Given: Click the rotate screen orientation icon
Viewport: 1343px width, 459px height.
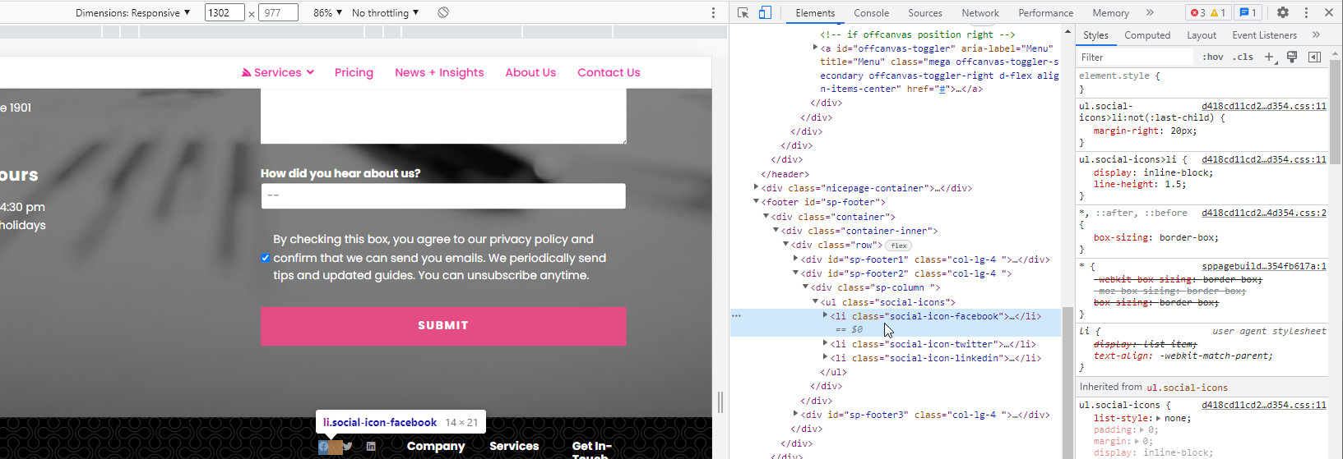Looking at the screenshot, I should [x=443, y=12].
